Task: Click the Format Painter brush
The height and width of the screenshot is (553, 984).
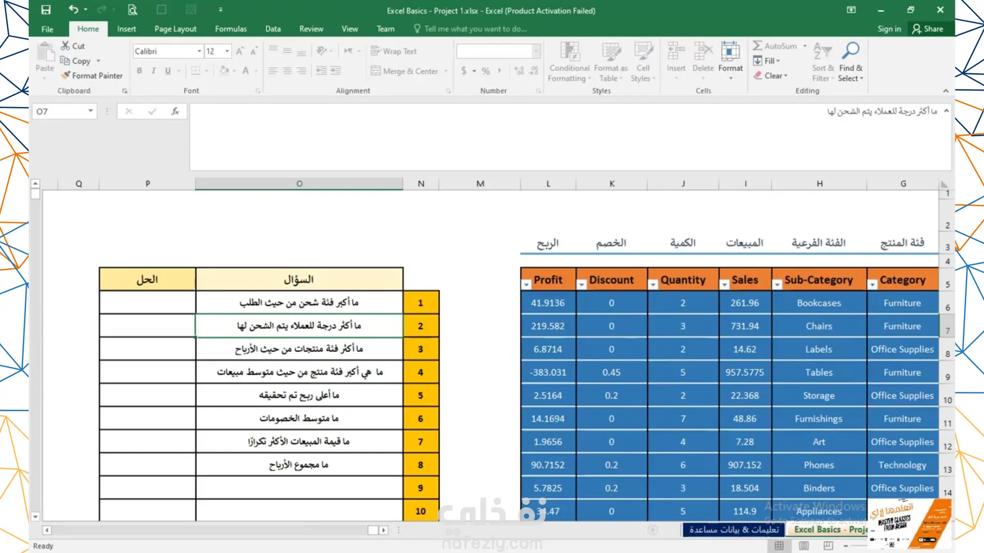Action: click(65, 75)
